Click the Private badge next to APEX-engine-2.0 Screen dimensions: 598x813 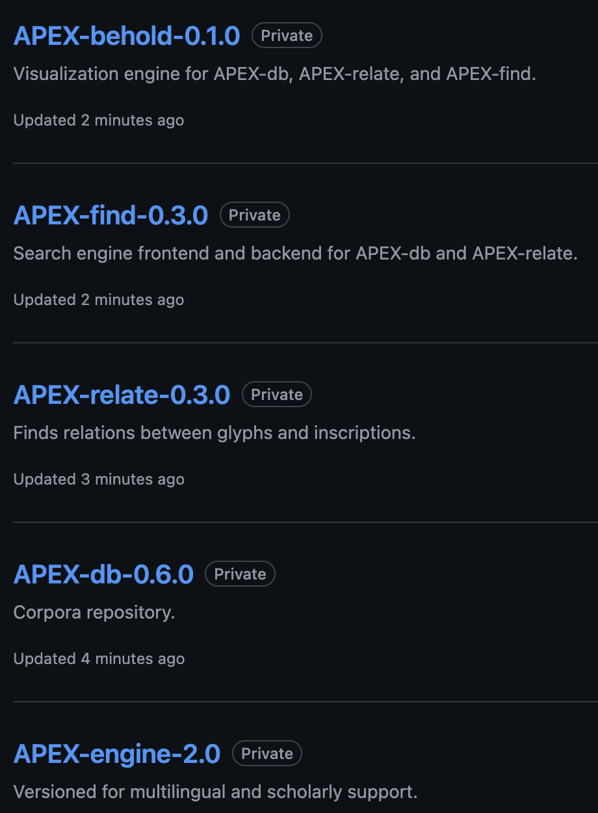pyautogui.click(x=266, y=753)
